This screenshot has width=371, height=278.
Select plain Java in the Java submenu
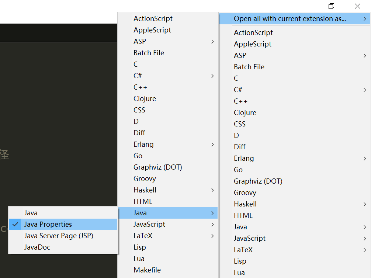tap(63, 213)
